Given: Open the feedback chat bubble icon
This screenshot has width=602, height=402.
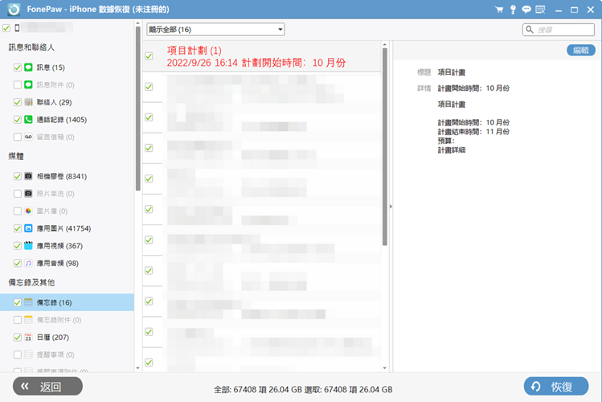Looking at the screenshot, I should click(x=526, y=10).
